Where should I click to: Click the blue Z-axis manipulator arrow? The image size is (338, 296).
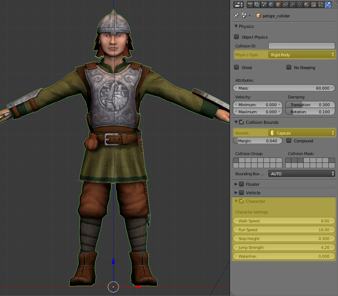pyautogui.click(x=113, y=261)
